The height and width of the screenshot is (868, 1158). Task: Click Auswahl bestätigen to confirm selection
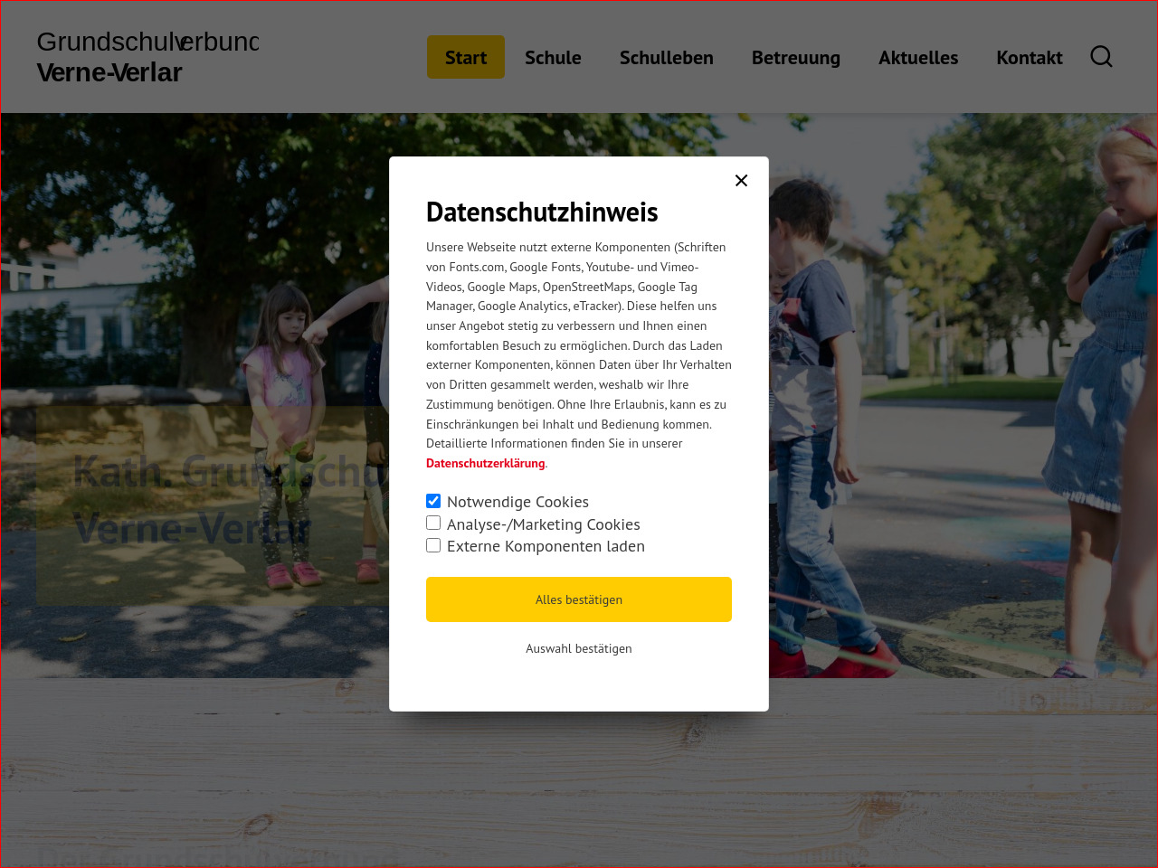pyautogui.click(x=578, y=648)
